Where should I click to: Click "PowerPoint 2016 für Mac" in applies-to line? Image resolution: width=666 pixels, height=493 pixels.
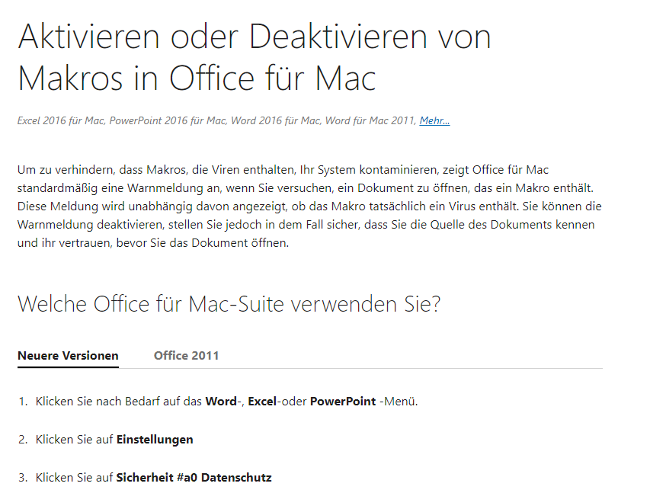(x=168, y=120)
